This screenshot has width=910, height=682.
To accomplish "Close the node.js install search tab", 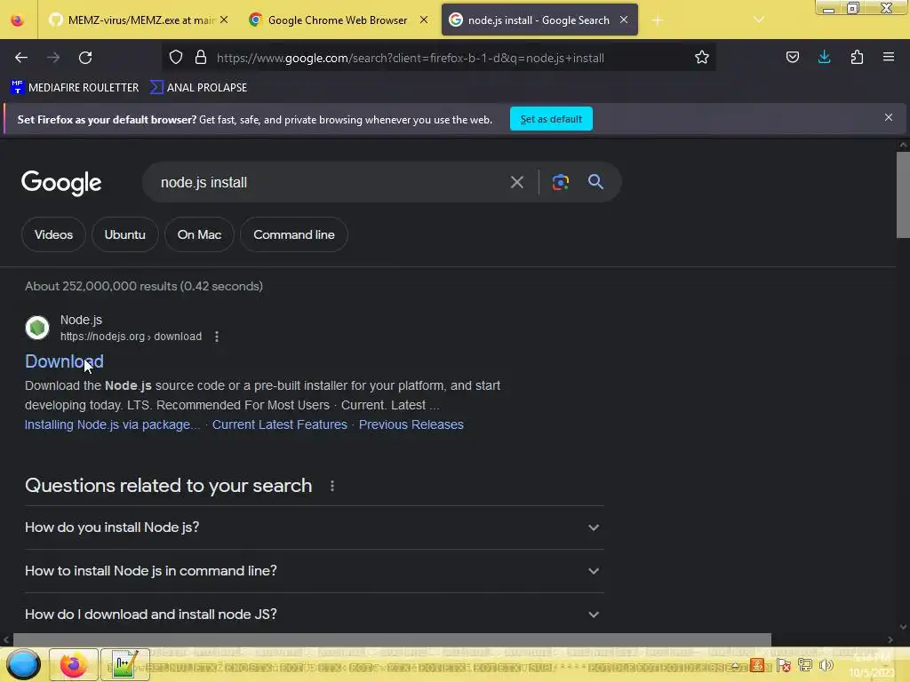I will click(x=623, y=20).
